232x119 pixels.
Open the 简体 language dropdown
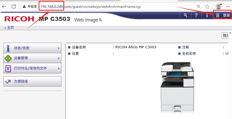pyautogui.click(x=226, y=36)
